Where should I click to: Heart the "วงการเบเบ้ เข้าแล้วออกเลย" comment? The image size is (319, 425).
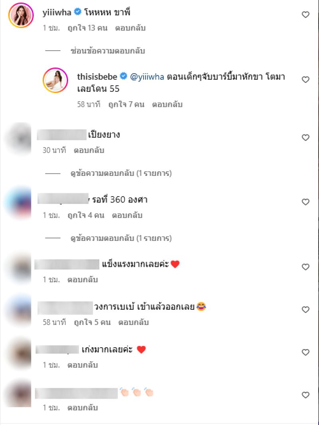(305, 309)
